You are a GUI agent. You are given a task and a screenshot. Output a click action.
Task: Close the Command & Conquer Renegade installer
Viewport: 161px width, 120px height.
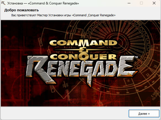point(154,3)
